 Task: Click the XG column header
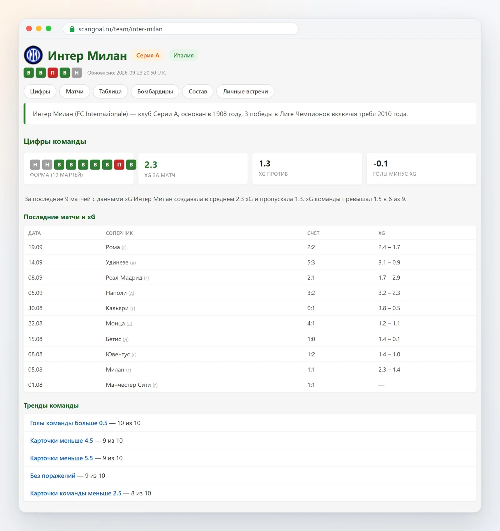click(382, 233)
